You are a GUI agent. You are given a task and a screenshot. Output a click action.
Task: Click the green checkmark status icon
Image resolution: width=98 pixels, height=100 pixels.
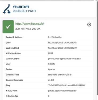point(8,26)
